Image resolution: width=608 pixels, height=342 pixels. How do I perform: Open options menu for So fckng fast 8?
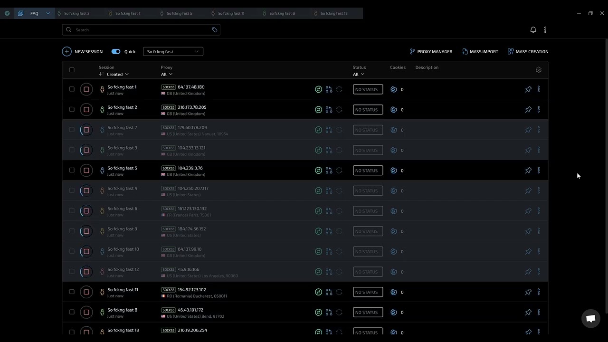pyautogui.click(x=539, y=312)
